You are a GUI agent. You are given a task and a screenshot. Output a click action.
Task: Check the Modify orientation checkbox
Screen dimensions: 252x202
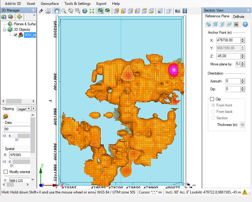point(5,172)
